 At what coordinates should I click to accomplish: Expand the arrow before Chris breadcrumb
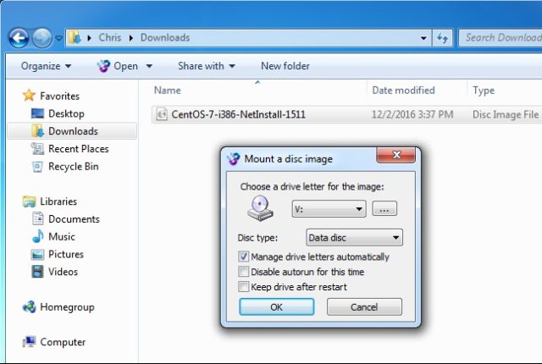pos(89,37)
